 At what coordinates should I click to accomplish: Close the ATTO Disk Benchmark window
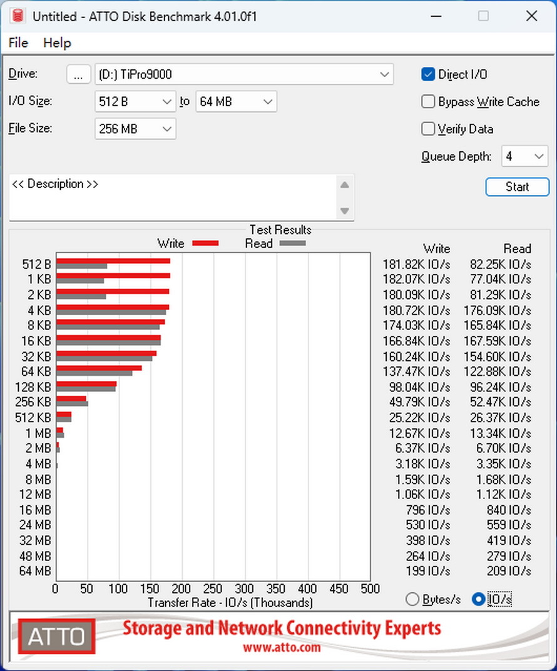[x=531, y=16]
